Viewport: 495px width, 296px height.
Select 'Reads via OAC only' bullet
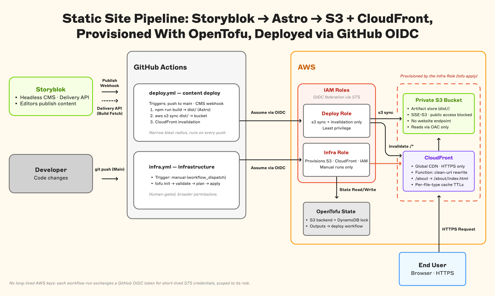430,127
